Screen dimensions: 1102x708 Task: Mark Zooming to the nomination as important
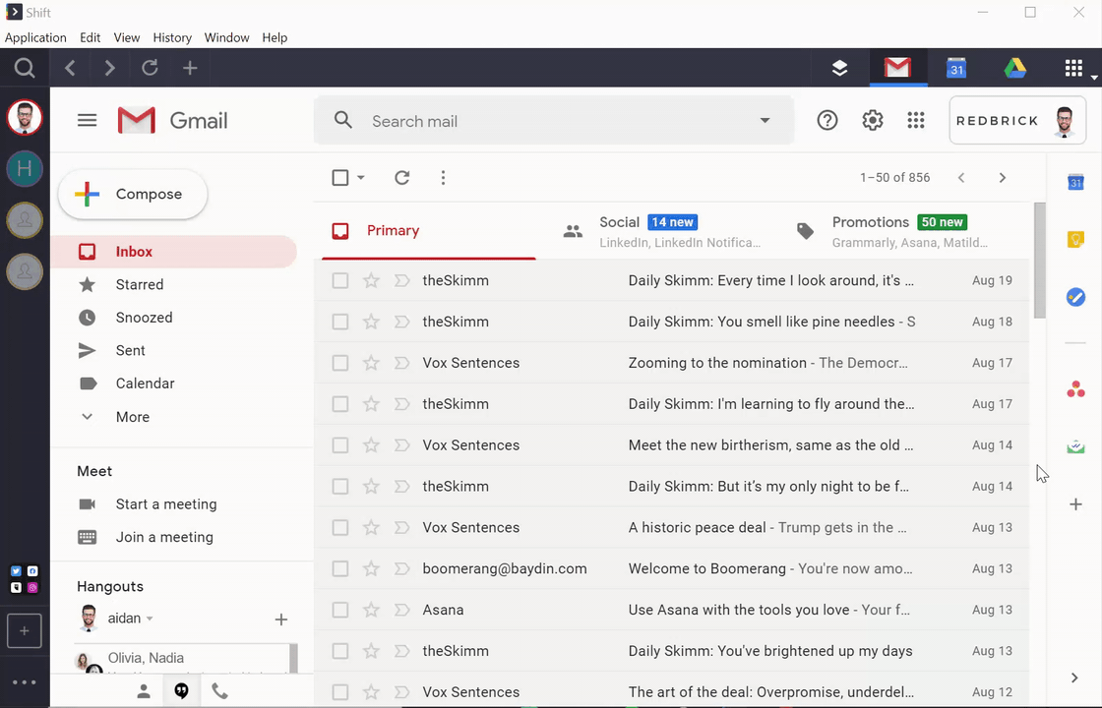pos(402,363)
